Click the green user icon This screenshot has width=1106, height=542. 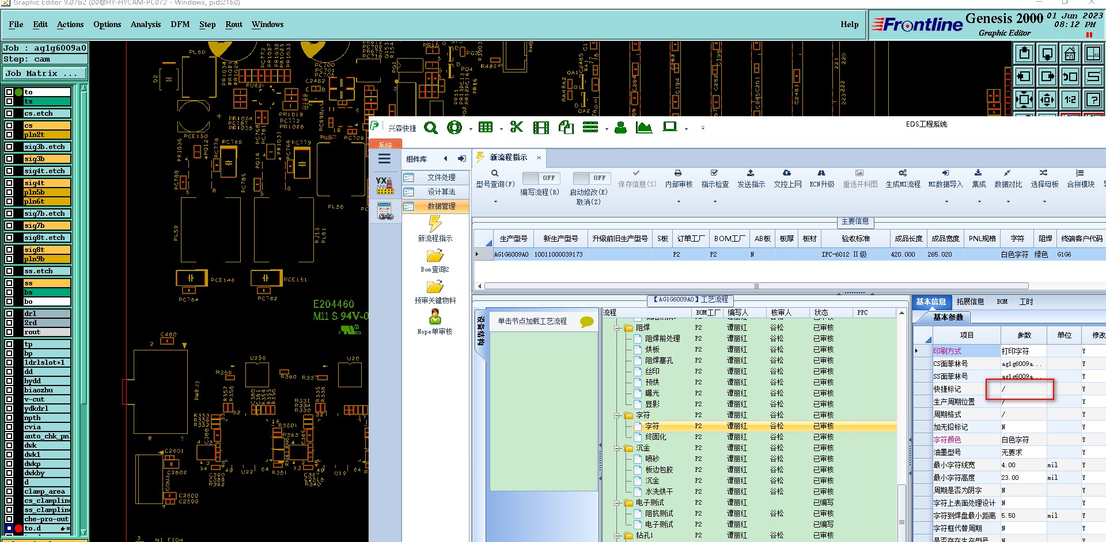(620, 128)
